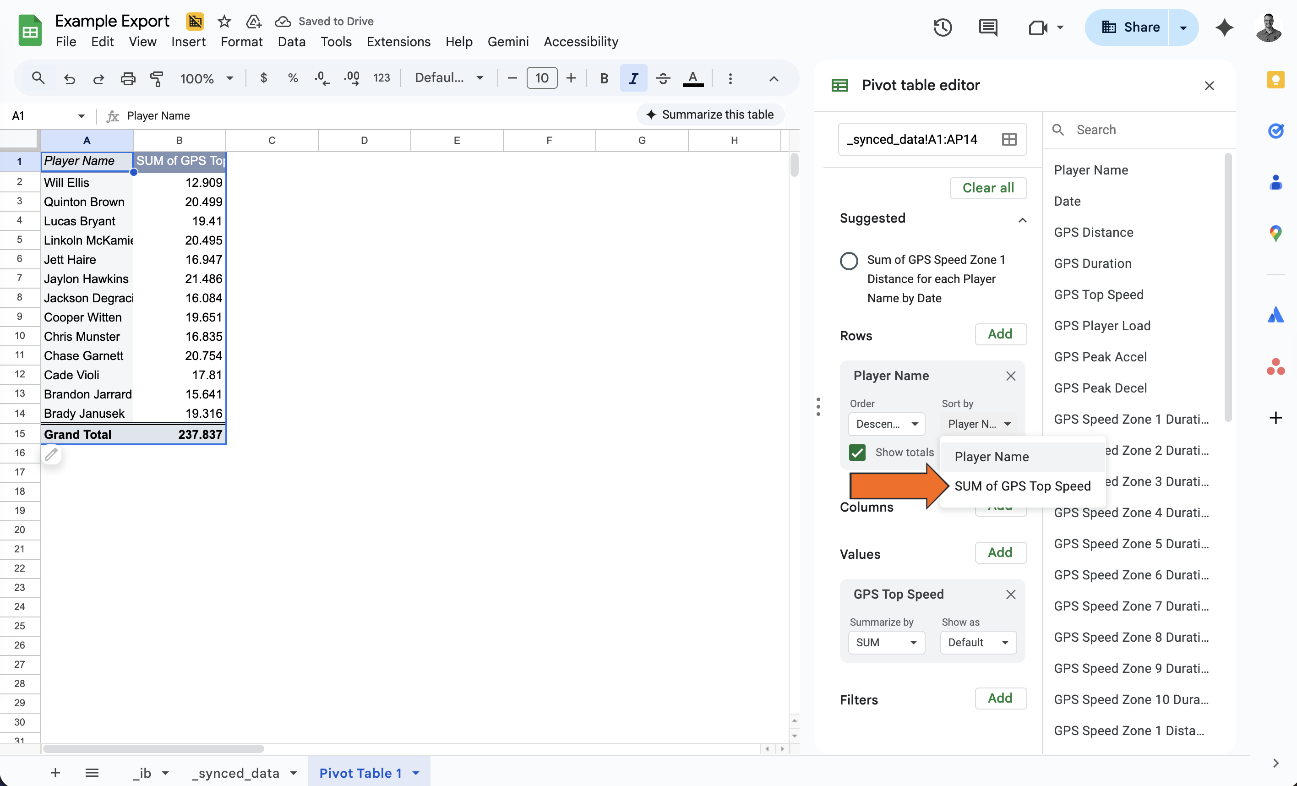
Task: Open the Sort by Player Name dropdown
Action: click(979, 424)
